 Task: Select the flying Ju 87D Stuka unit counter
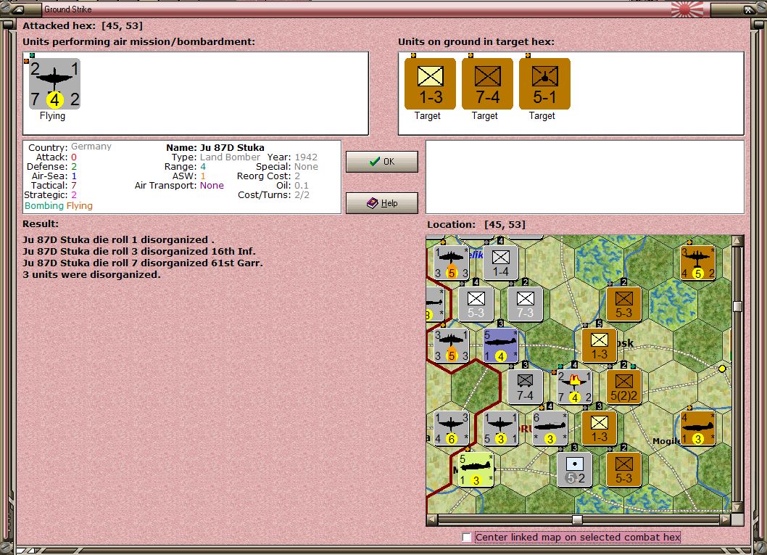[x=54, y=83]
